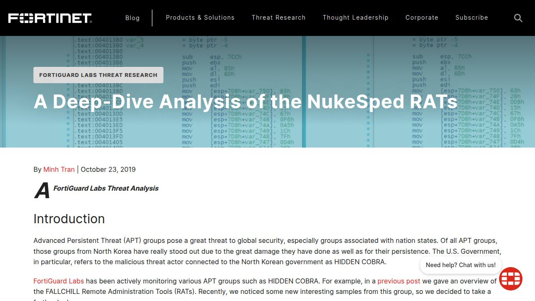
Task: Open the Products & Solutions menu
Action: click(200, 18)
